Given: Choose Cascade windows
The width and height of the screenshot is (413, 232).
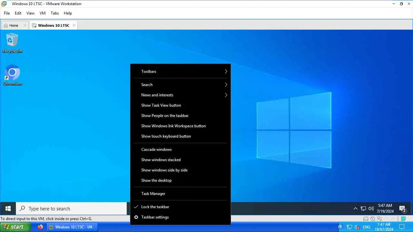Looking at the screenshot, I should [180, 150].
